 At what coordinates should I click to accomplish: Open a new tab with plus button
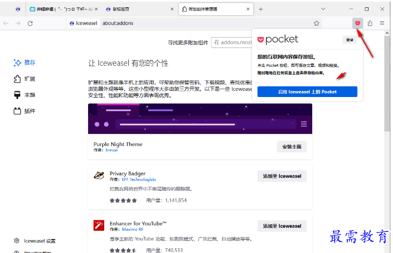[261, 9]
